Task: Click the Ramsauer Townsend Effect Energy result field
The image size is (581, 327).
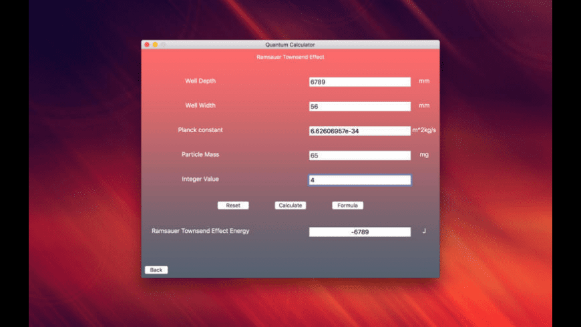Action: pyautogui.click(x=360, y=232)
